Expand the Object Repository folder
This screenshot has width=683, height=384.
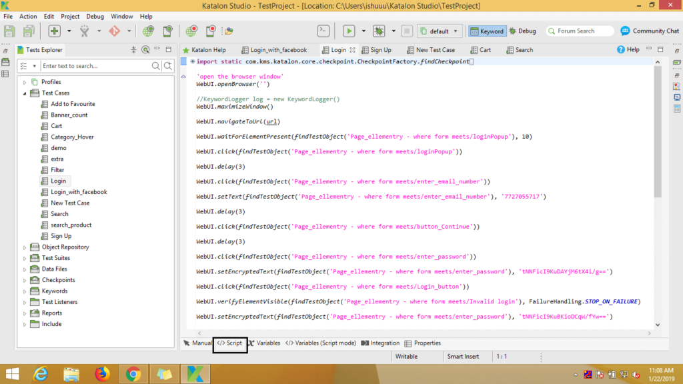tap(25, 247)
